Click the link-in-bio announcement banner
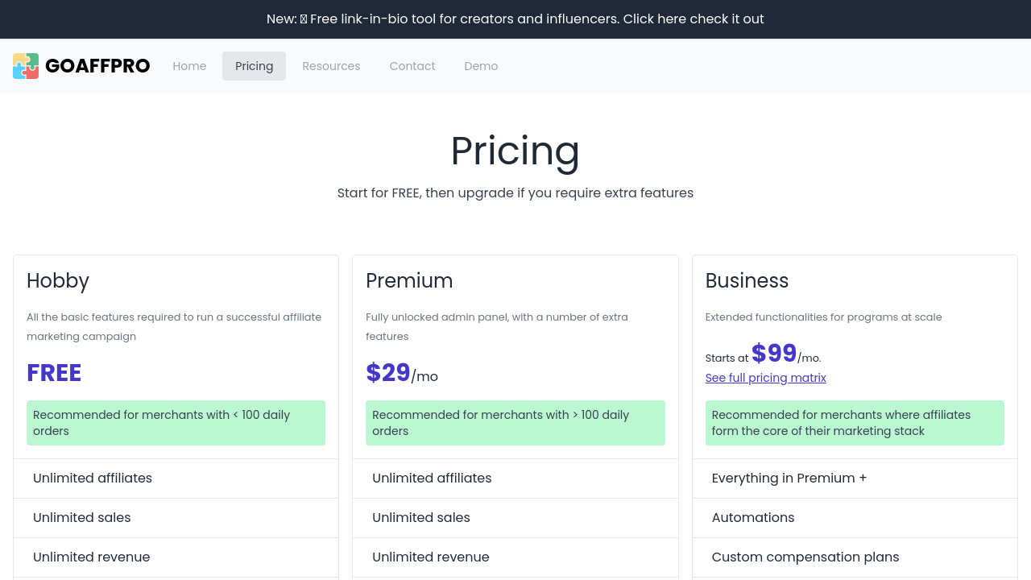The image size is (1031, 580). [515, 19]
